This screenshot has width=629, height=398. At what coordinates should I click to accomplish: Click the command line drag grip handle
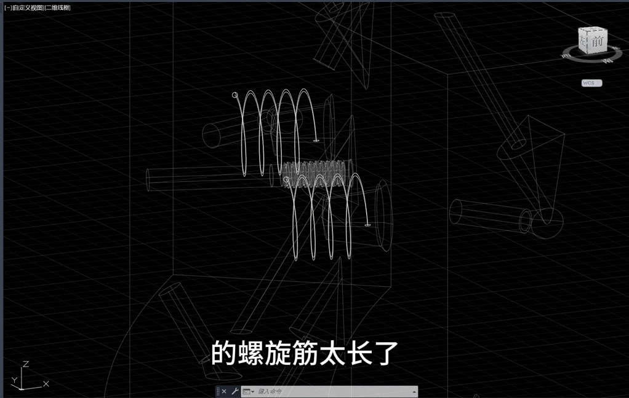point(218,391)
